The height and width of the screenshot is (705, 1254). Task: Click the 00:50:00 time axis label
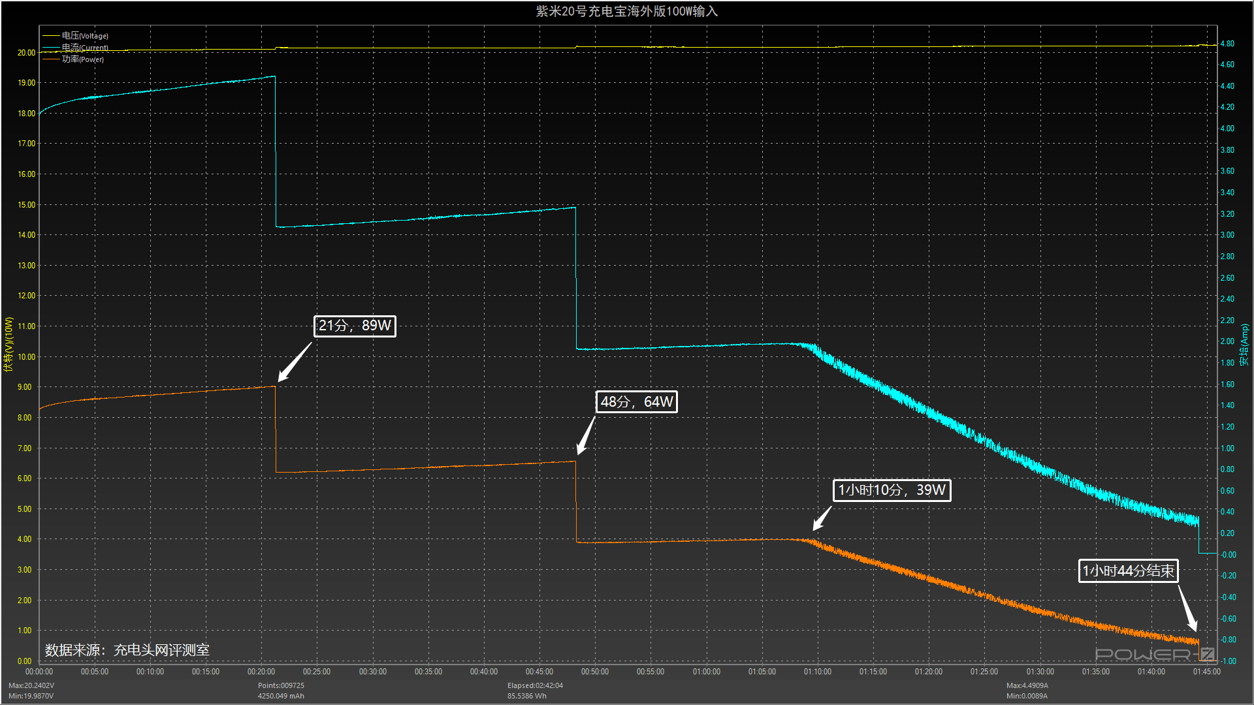point(595,672)
